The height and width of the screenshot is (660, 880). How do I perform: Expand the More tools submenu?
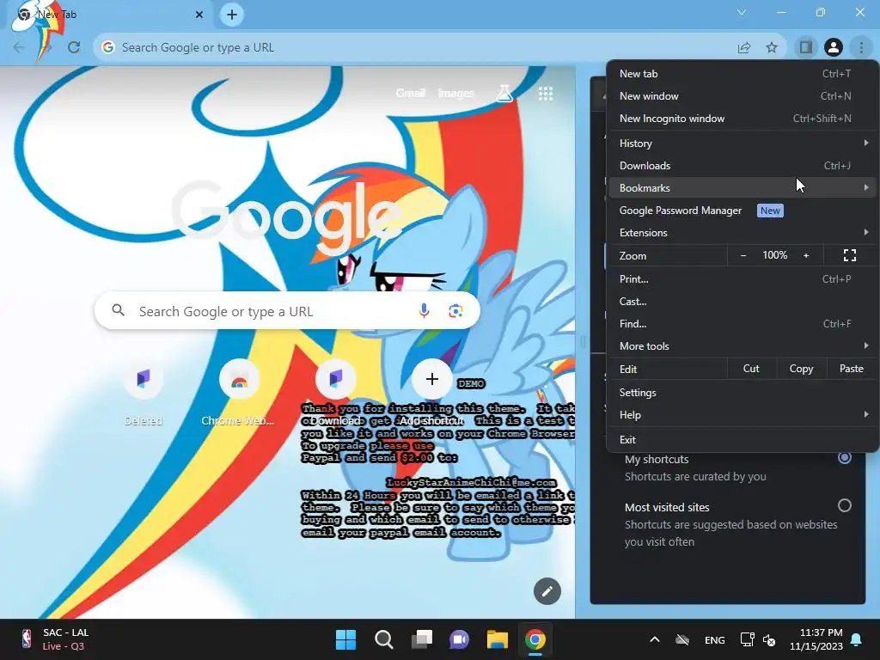[742, 346]
